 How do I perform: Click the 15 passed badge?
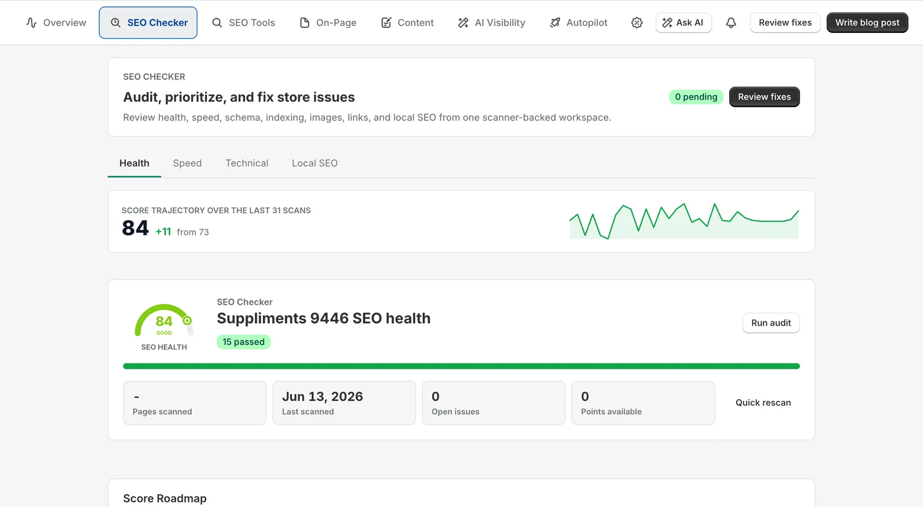tap(243, 342)
